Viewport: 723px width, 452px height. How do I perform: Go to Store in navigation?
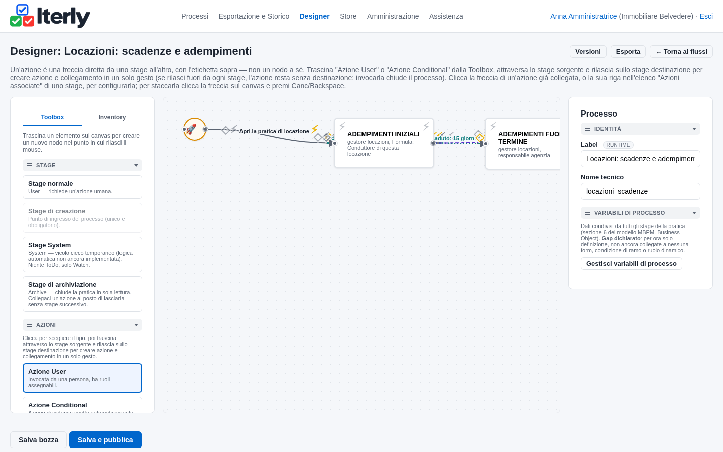[x=348, y=16]
